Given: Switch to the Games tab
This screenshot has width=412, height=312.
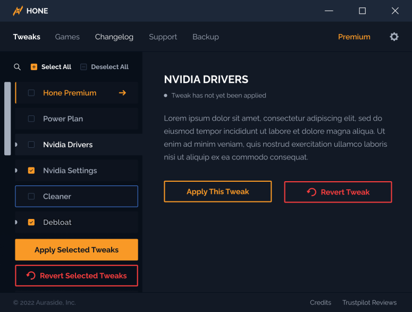Looking at the screenshot, I should 68,37.
